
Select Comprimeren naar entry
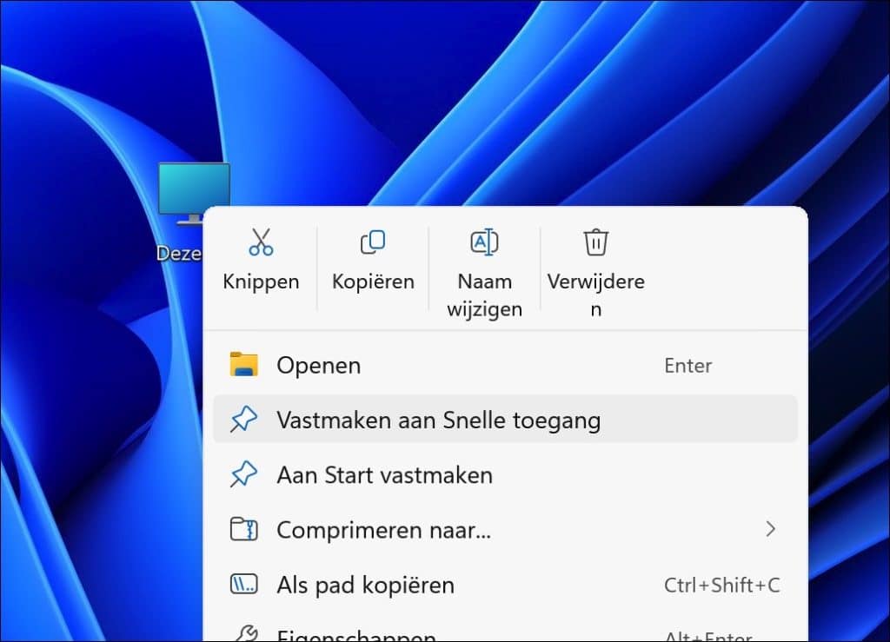(381, 529)
